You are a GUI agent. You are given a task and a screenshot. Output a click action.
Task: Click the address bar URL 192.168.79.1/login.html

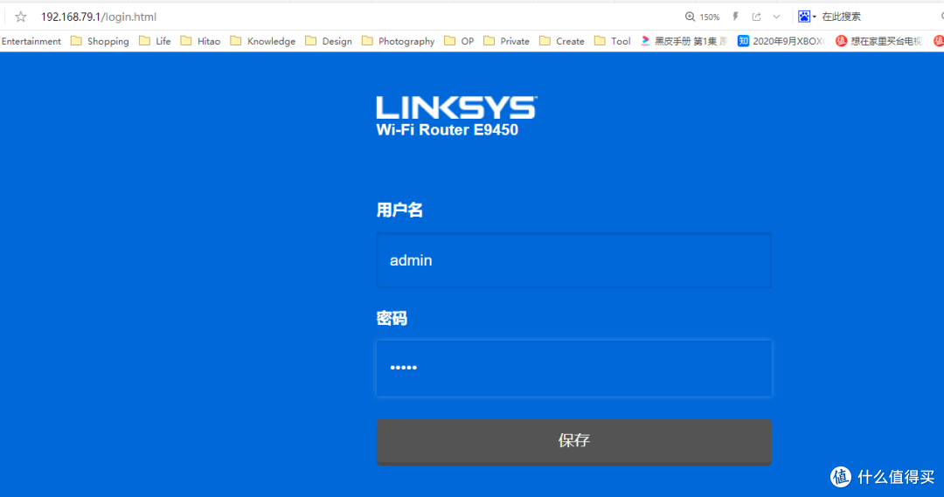pos(99,17)
